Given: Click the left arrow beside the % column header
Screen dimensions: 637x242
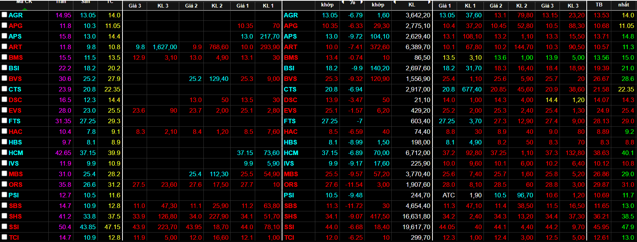Looking at the screenshot, I should [343, 2].
